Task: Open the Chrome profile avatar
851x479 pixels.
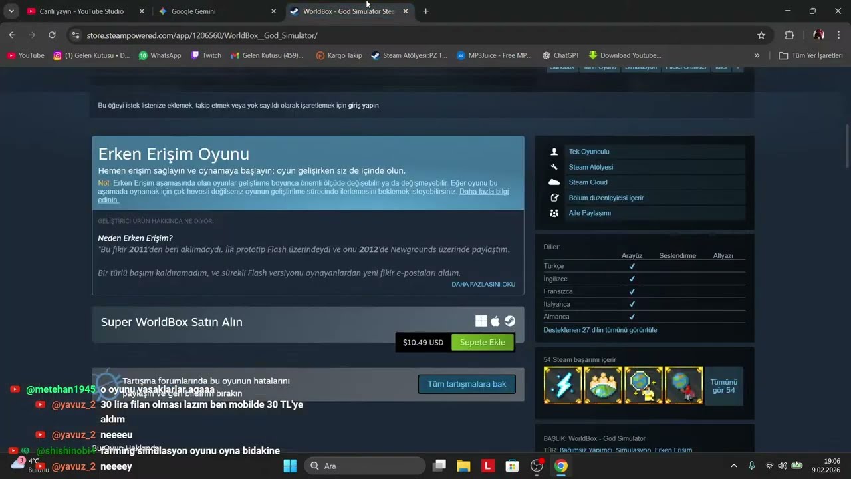Action: click(818, 35)
